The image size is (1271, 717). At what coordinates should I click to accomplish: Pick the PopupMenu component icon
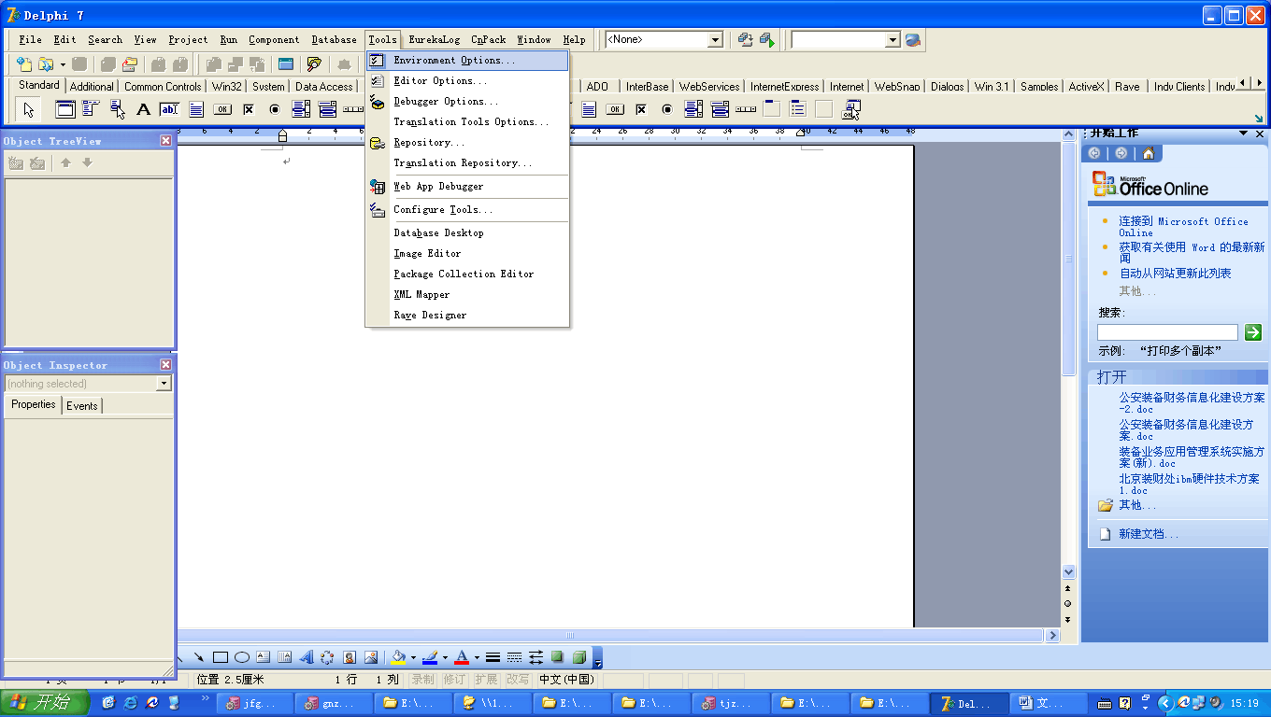[x=118, y=109]
